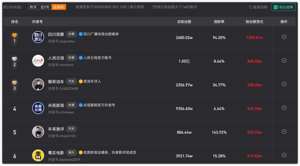Viewport: 300px width, 166px height.
Task: Open 四川观察 avatar thumbnail
Action: coord(38,37)
